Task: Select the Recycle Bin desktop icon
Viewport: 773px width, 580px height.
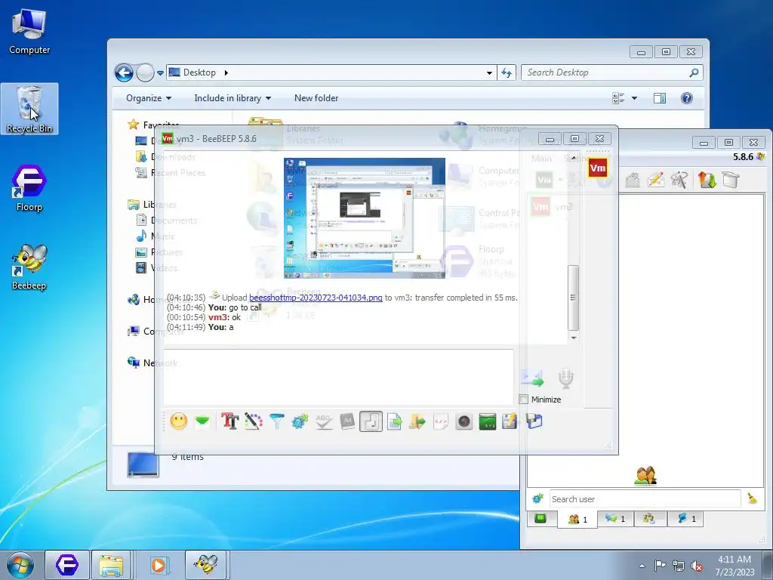Action: tap(29, 109)
